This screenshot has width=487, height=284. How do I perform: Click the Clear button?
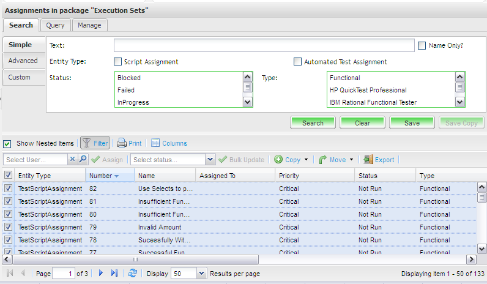pos(362,123)
